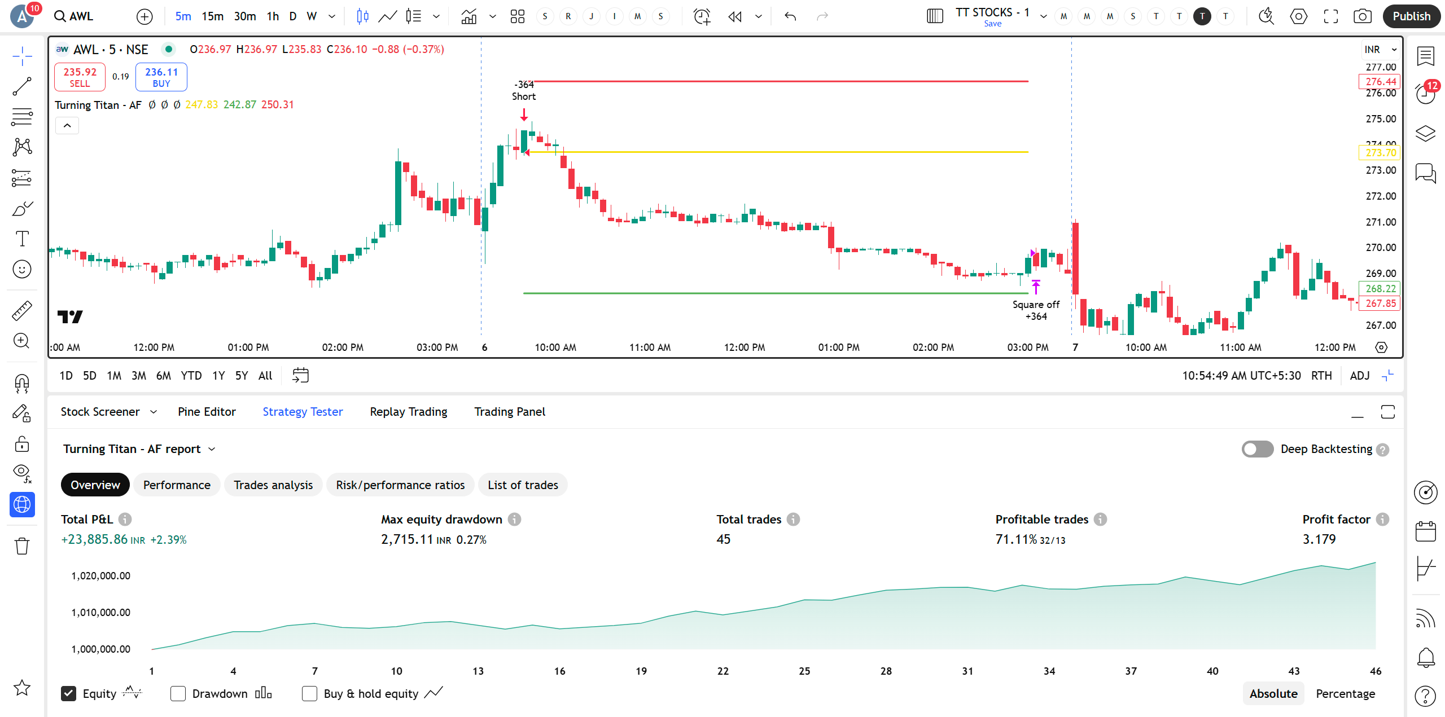The width and height of the screenshot is (1445, 717).
Task: Open the Trading Panel tab
Action: tap(510, 412)
